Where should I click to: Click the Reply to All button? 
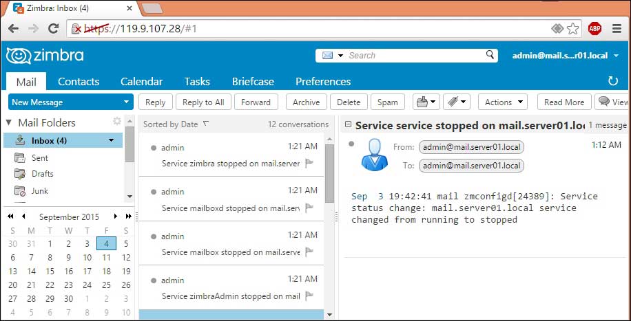click(203, 102)
